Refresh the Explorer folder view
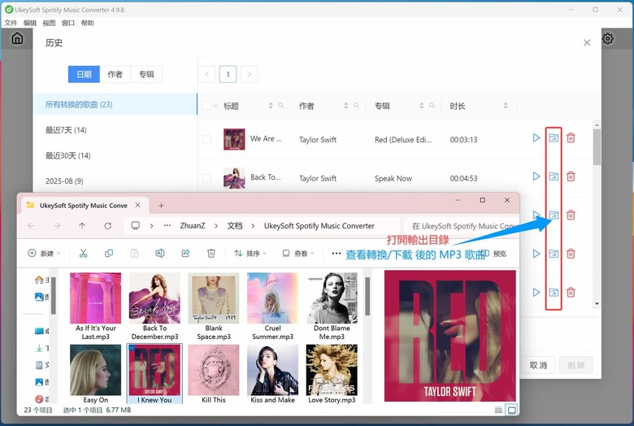Viewport: 634px width, 426px height. (107, 226)
